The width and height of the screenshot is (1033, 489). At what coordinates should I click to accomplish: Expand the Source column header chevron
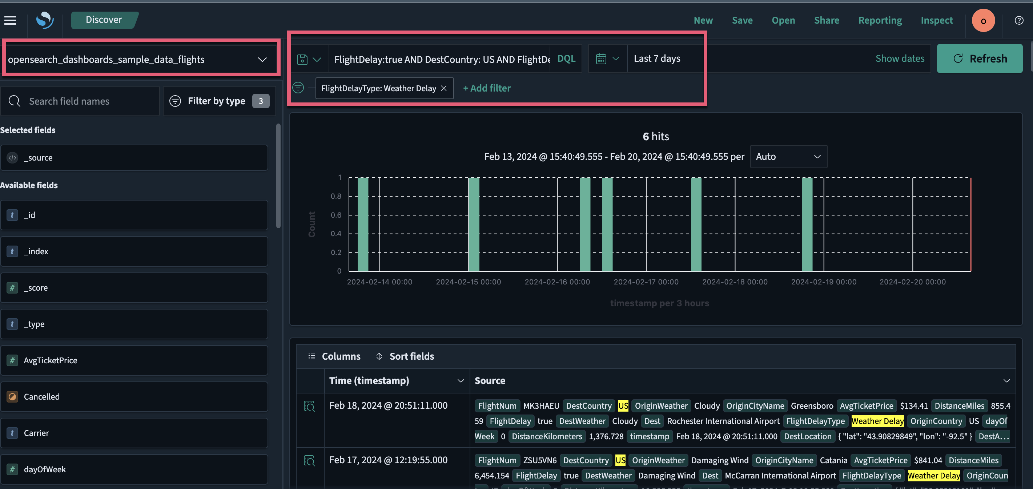coord(1007,380)
